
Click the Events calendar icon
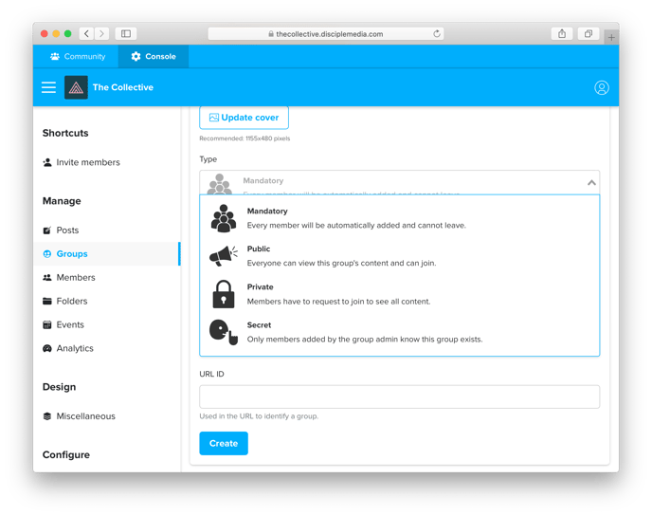coord(47,325)
